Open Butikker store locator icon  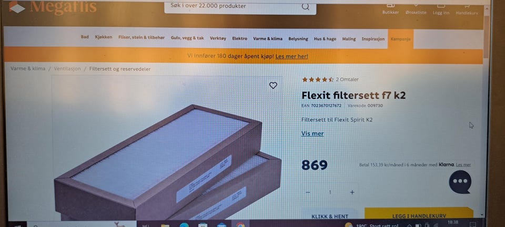[390, 9]
